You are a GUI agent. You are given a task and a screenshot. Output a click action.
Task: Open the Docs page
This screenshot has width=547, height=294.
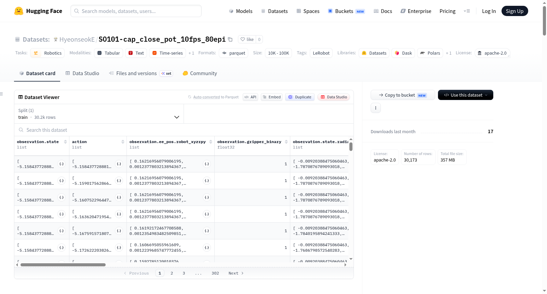pyautogui.click(x=383, y=11)
